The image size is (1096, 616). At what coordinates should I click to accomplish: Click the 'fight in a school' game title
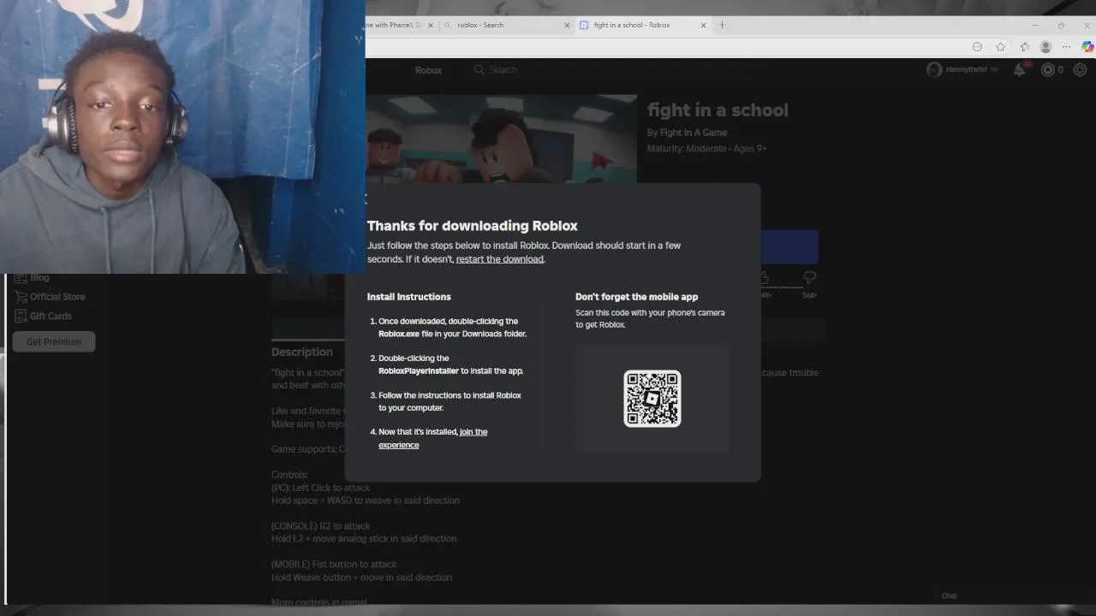718,110
